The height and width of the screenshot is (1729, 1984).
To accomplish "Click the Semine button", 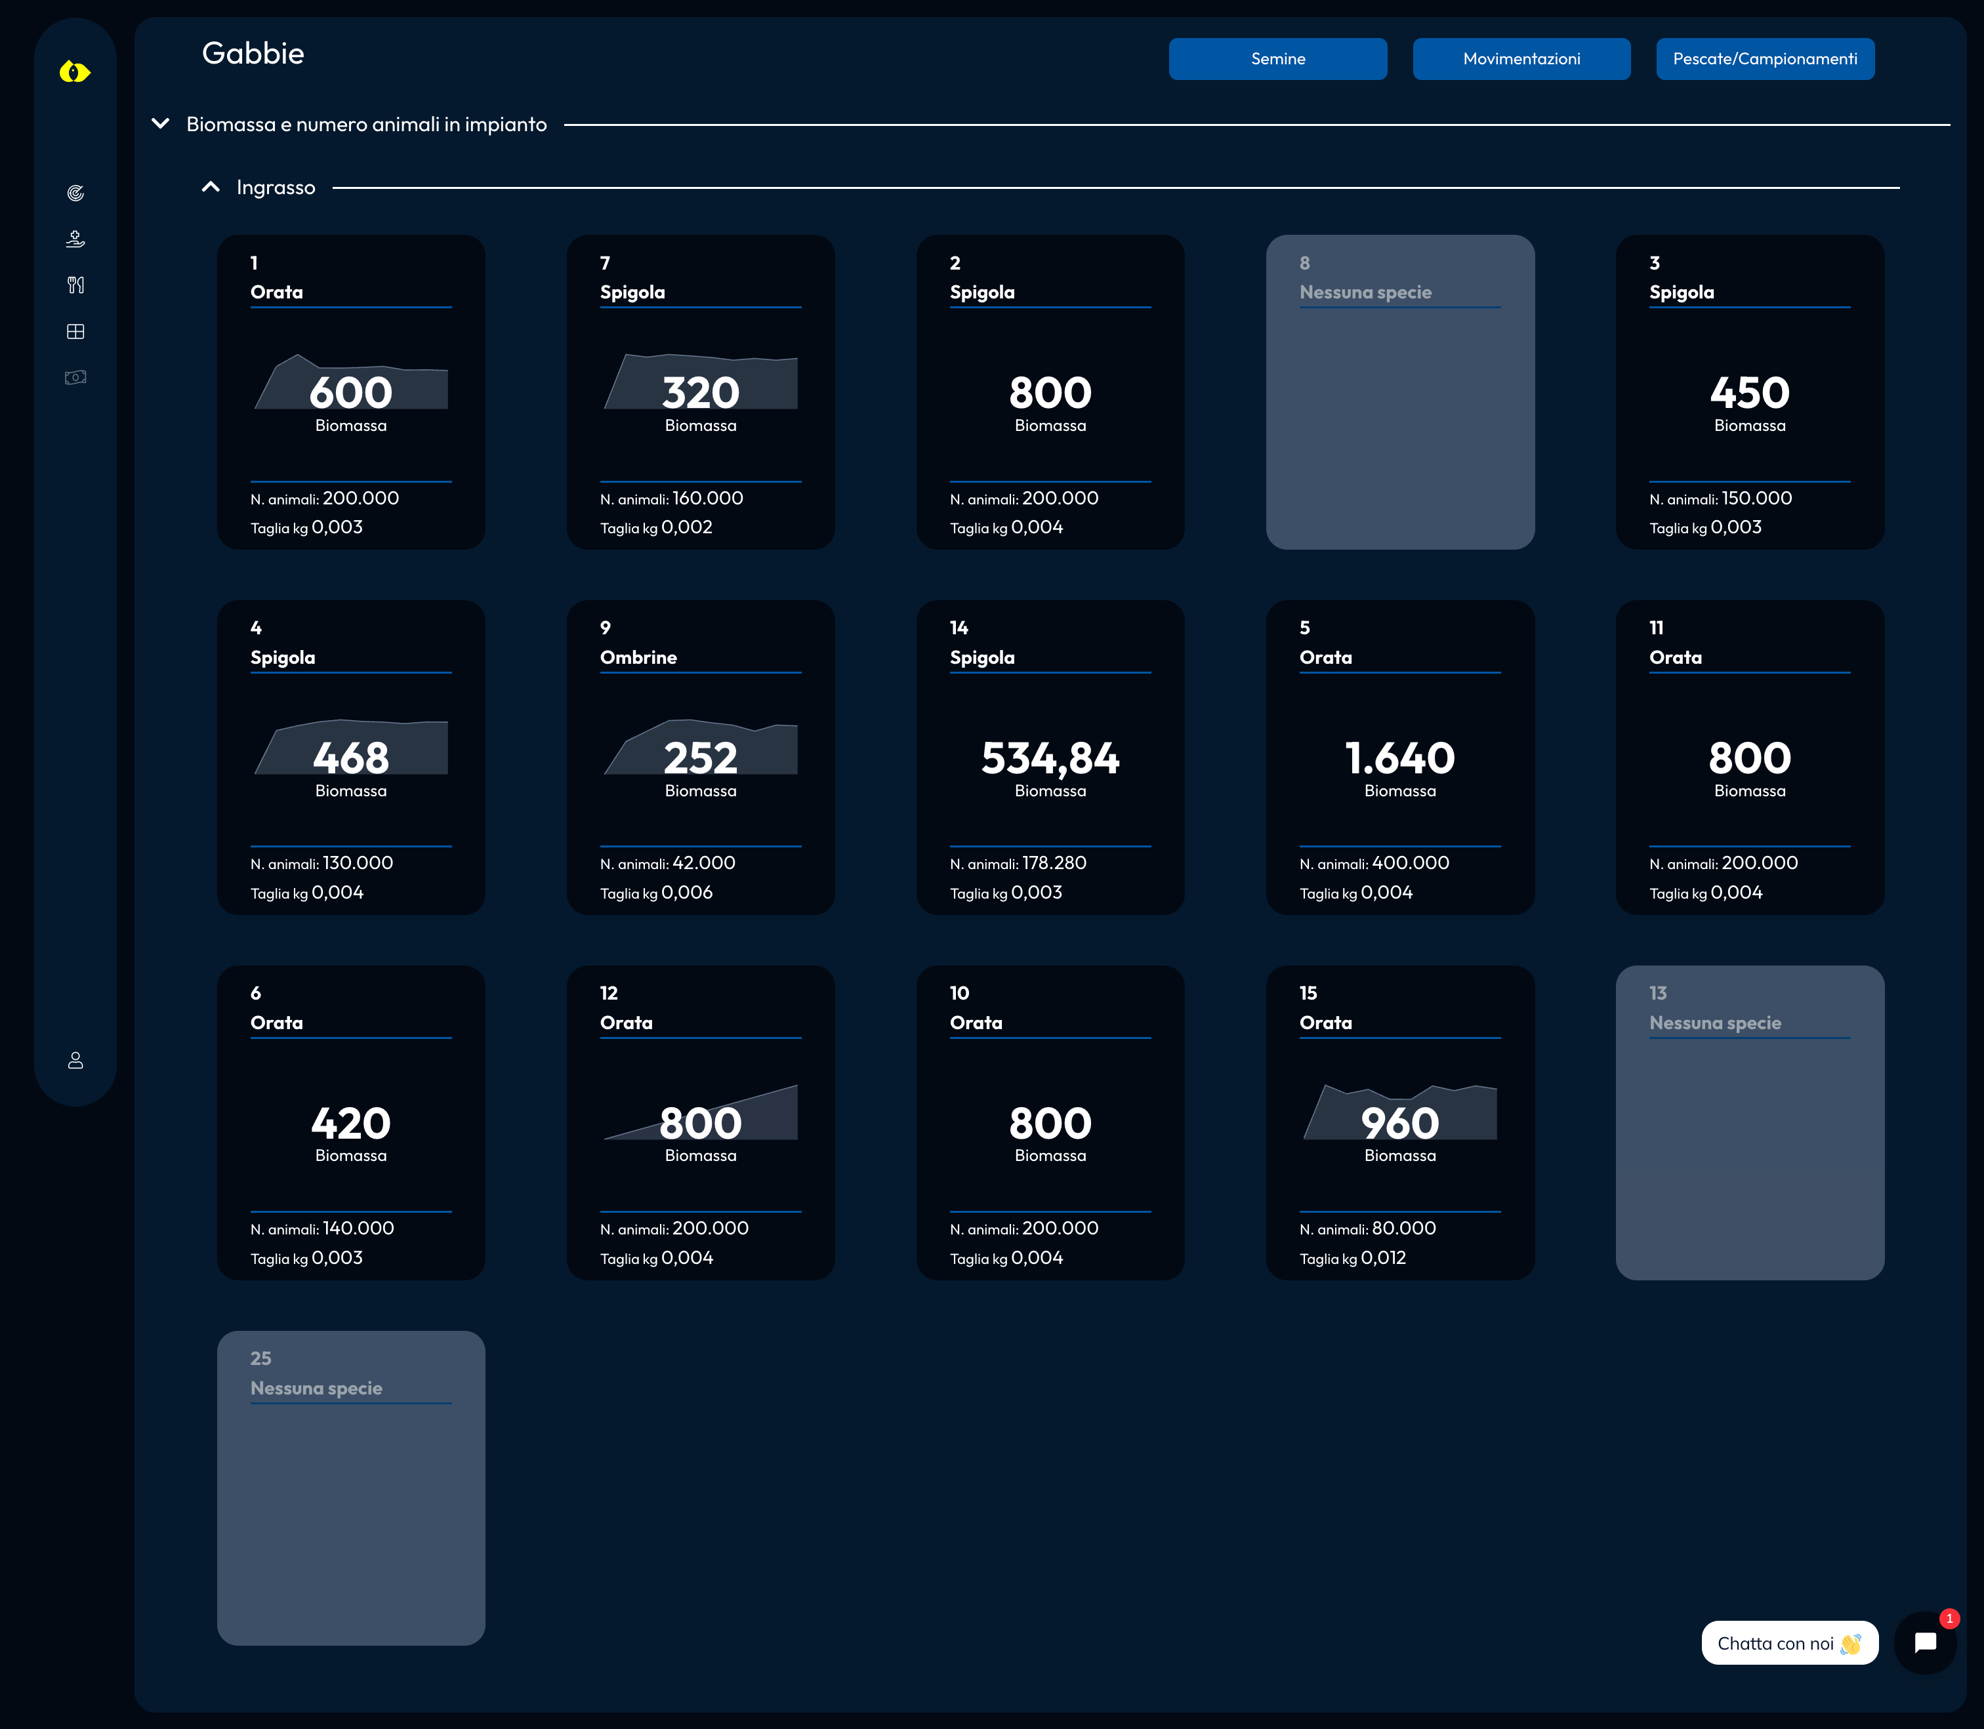I will point(1277,59).
